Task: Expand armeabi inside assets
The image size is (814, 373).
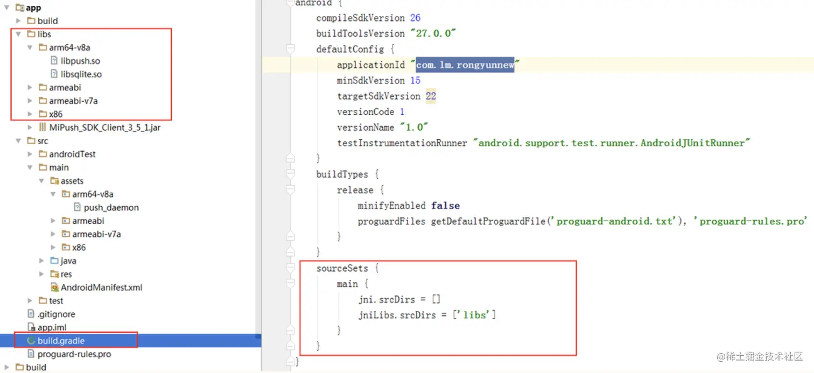Action: click(53, 221)
